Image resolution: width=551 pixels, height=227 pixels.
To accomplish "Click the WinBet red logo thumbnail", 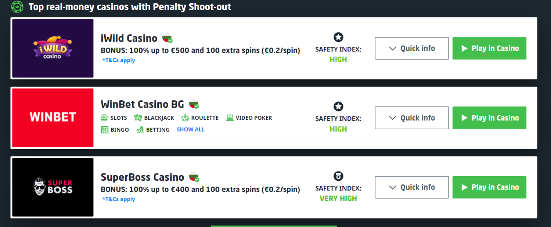I will tap(53, 118).
